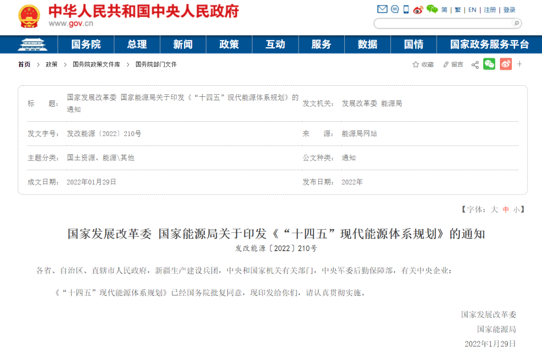Click the plus icon for more share options
The height and width of the screenshot is (349, 542).
pos(520,64)
